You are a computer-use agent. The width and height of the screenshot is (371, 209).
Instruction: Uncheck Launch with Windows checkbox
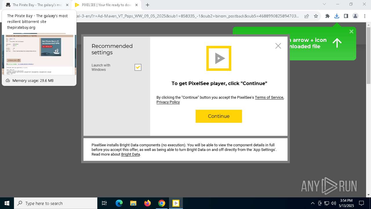click(x=138, y=67)
